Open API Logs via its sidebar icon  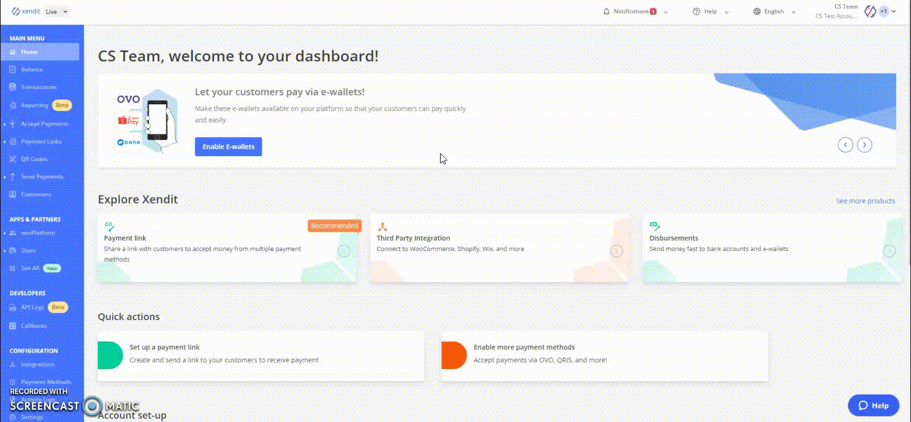point(13,308)
